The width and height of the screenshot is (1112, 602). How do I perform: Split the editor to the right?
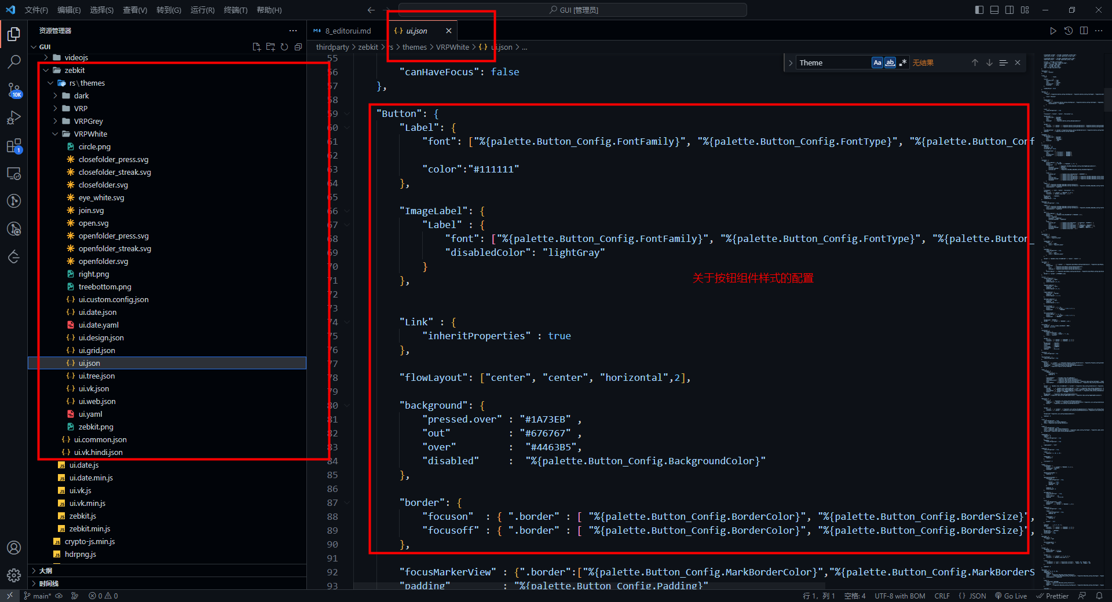tap(1084, 31)
